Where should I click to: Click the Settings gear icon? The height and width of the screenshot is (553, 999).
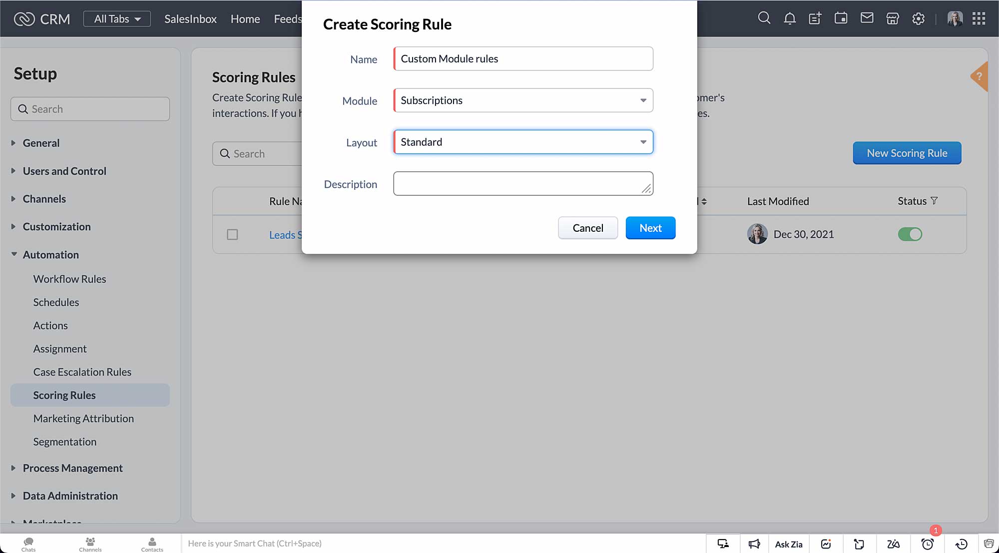coord(919,18)
